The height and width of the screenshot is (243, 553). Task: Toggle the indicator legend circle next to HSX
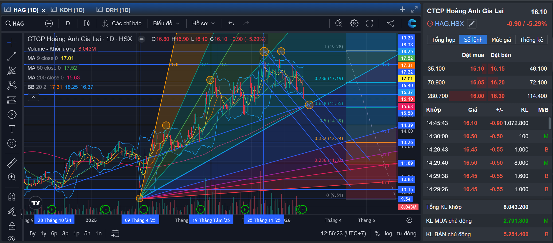[x=142, y=39]
